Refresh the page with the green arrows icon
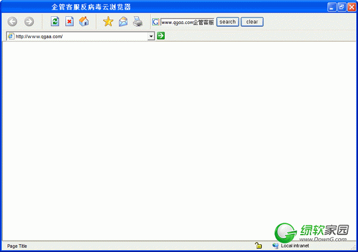This screenshot has width=358, height=252. (x=55, y=21)
